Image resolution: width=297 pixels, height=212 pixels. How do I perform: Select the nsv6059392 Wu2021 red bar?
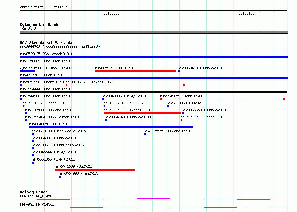pos(135,71)
